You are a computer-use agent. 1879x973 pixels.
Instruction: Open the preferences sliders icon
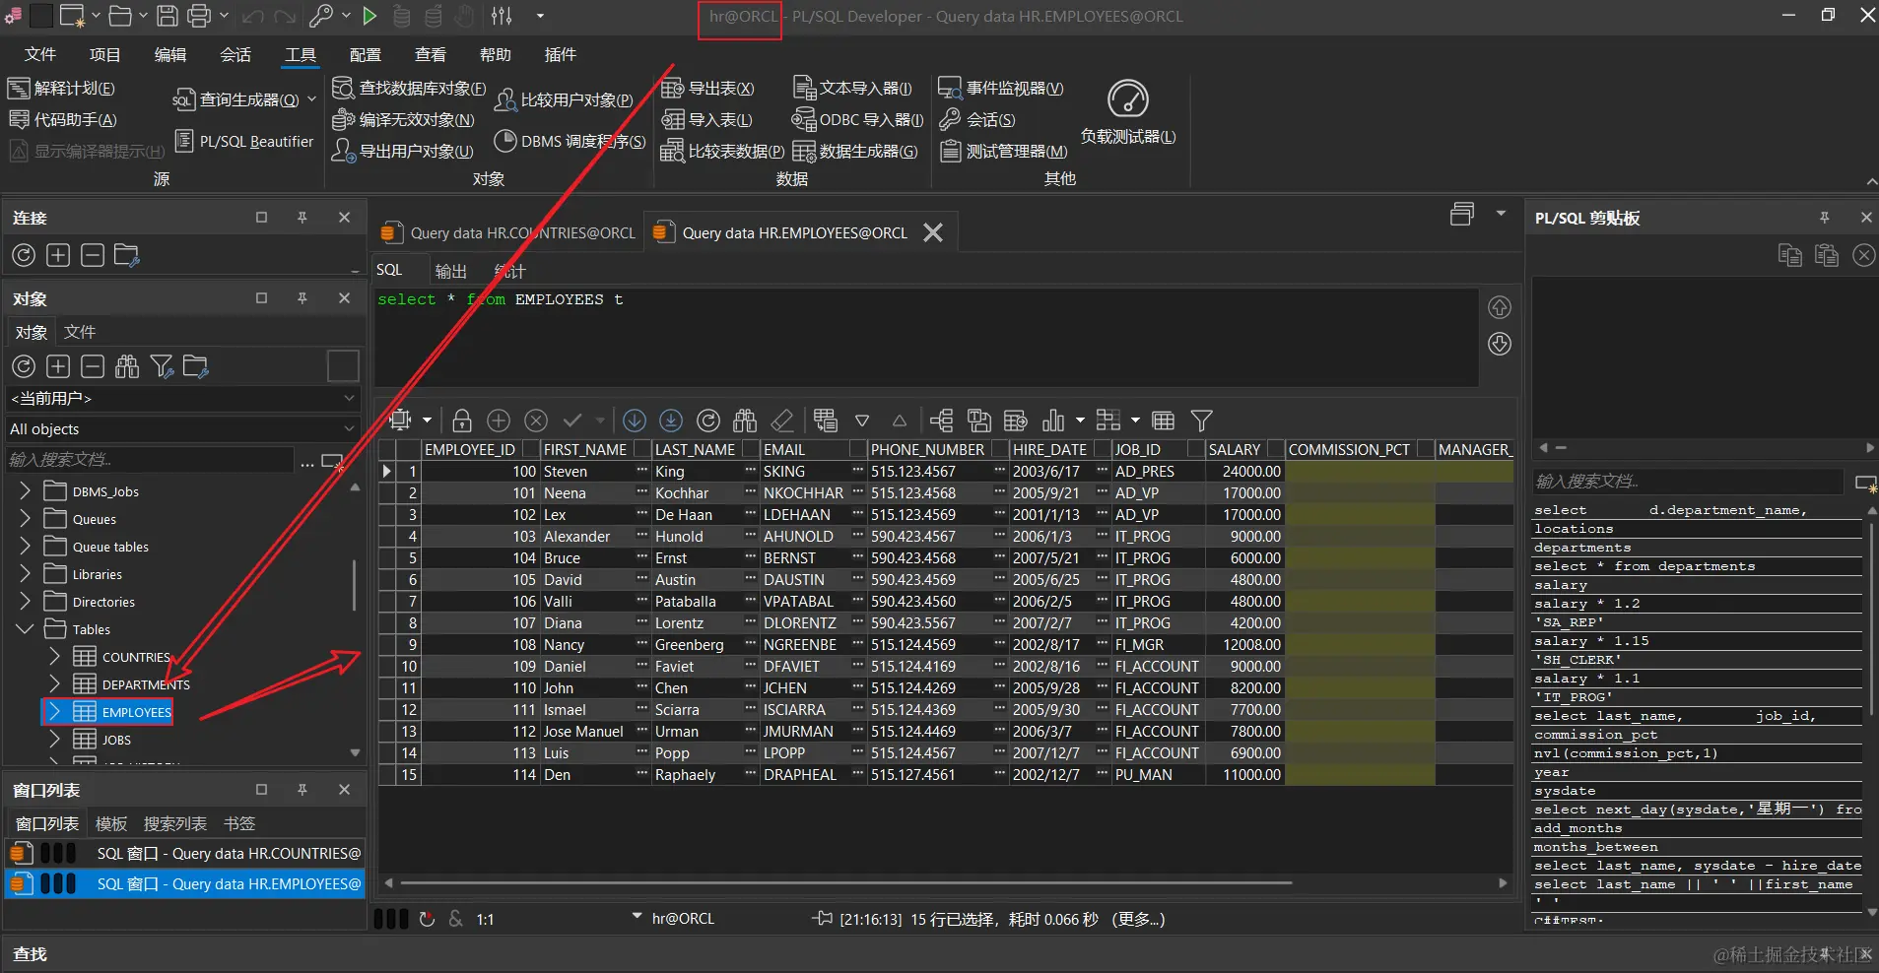502,16
